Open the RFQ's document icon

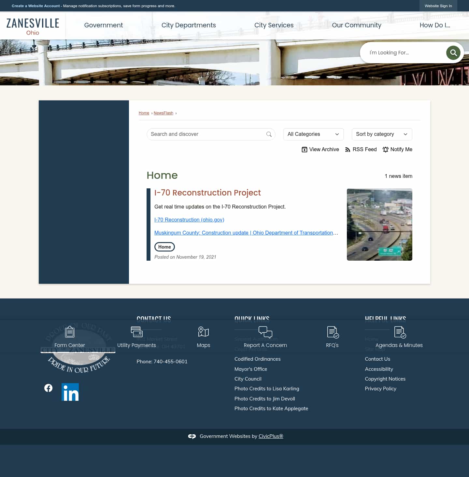[332, 332]
